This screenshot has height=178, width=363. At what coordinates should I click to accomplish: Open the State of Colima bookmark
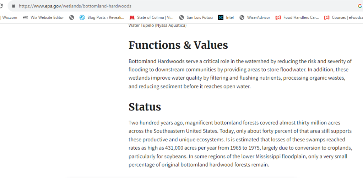[152, 17]
